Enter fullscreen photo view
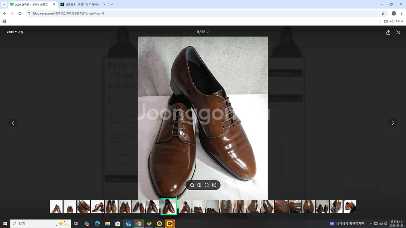 pyautogui.click(x=207, y=185)
